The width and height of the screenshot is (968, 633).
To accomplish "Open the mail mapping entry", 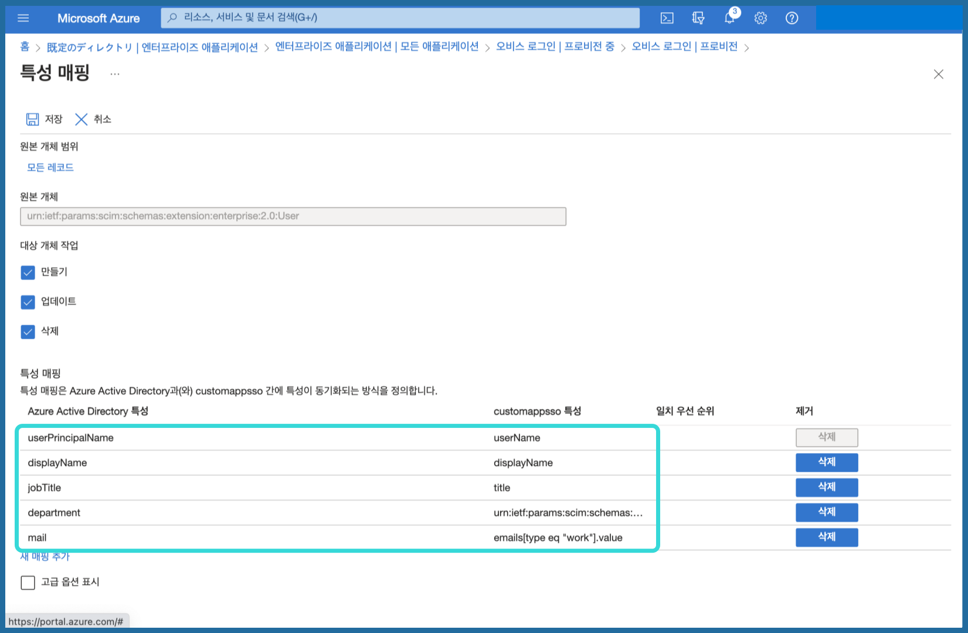I will tap(37, 537).
